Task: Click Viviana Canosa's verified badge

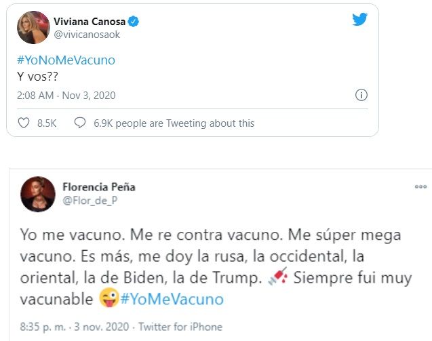Action: [x=134, y=22]
